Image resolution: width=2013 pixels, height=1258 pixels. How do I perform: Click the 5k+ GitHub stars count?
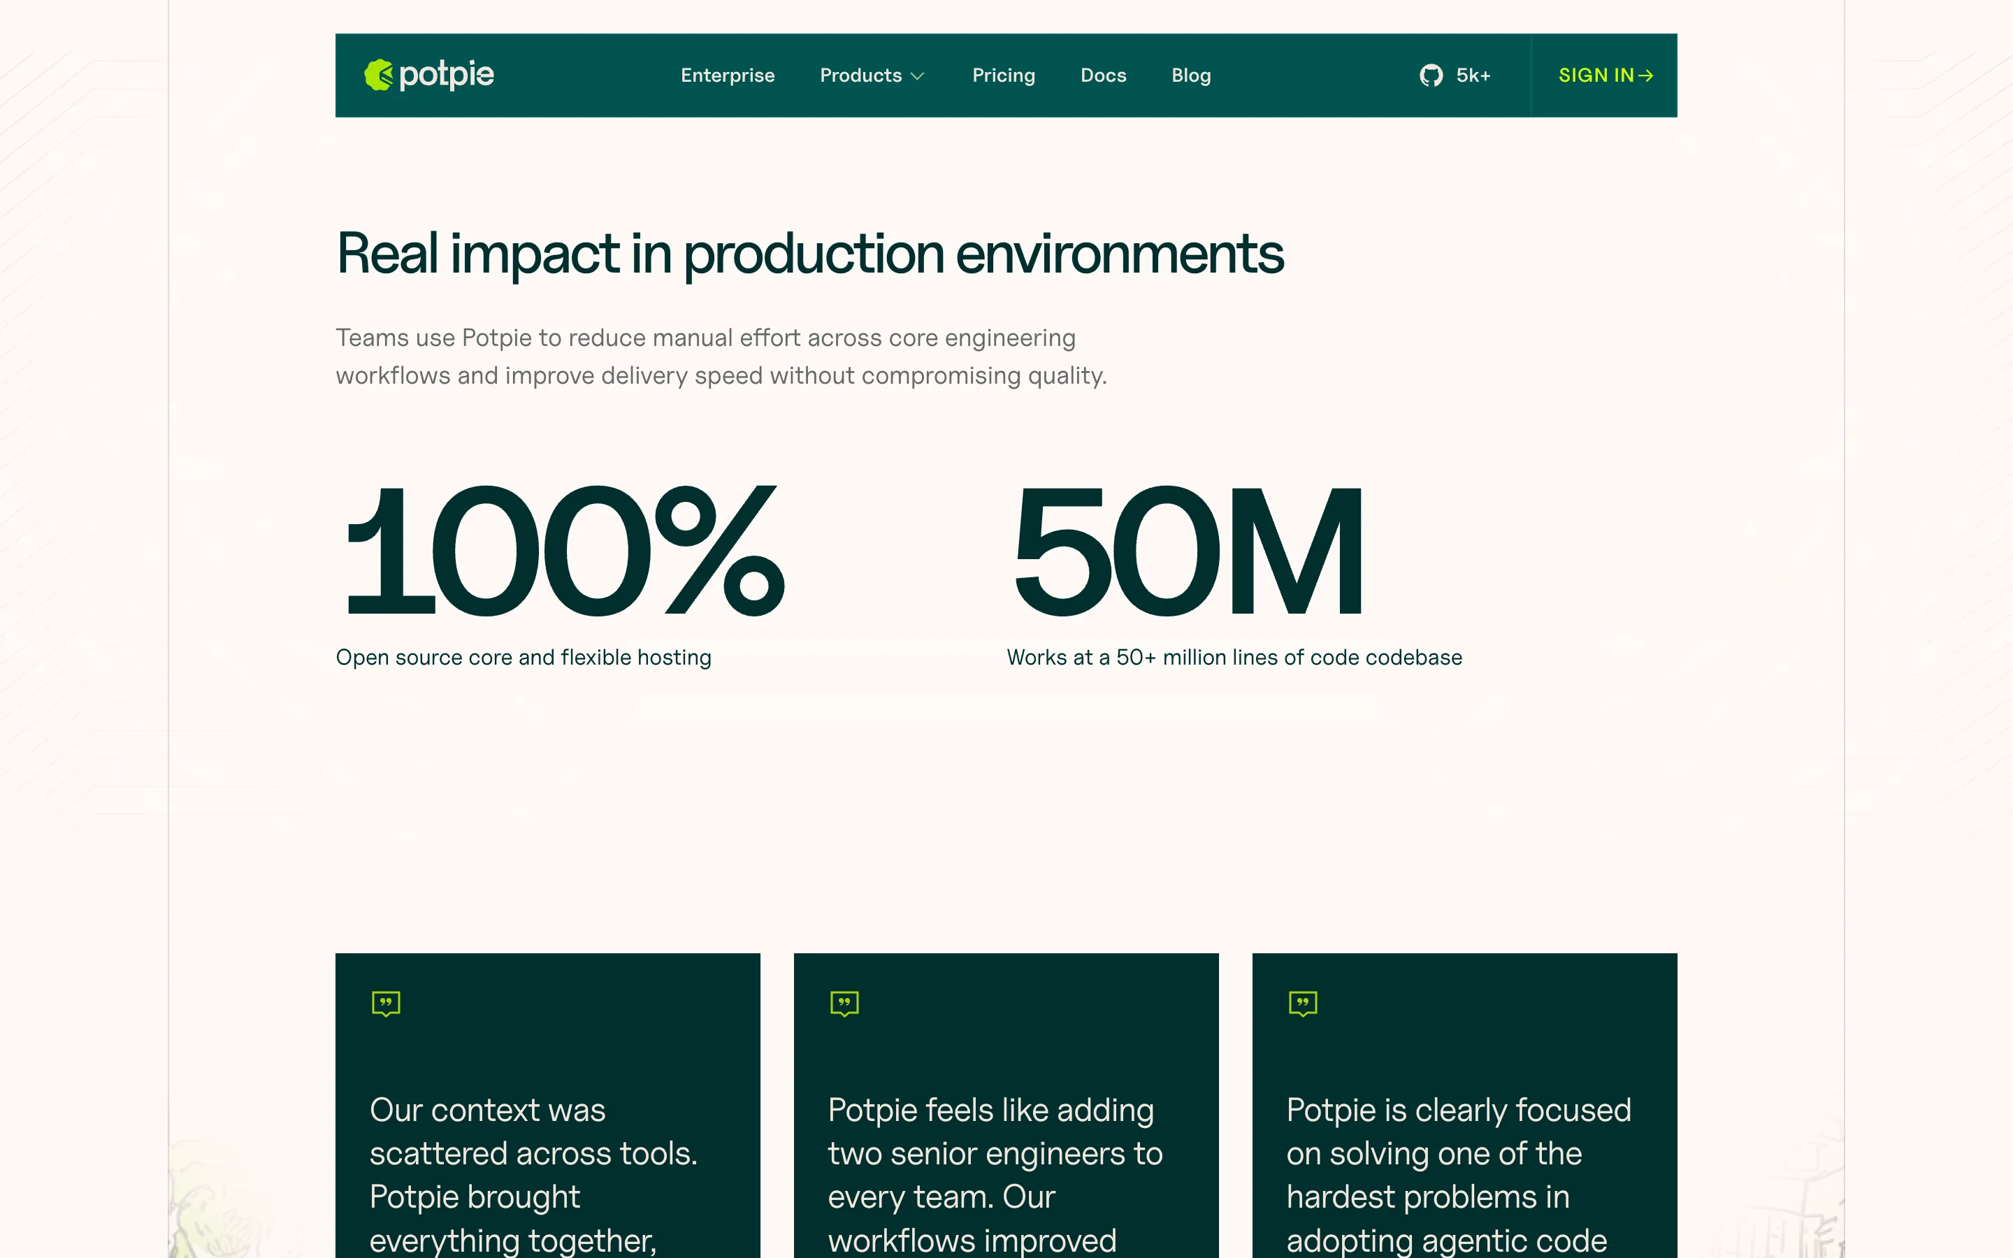pyautogui.click(x=1473, y=75)
